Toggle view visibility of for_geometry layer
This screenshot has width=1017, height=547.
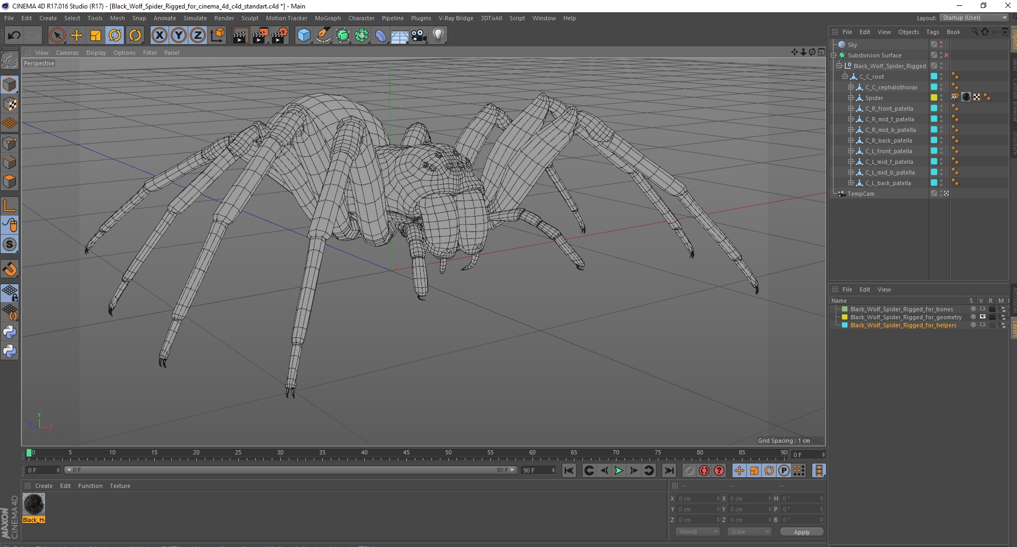(982, 317)
